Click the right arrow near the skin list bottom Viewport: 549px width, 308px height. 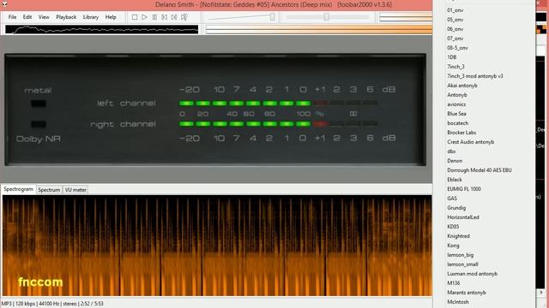541,292
